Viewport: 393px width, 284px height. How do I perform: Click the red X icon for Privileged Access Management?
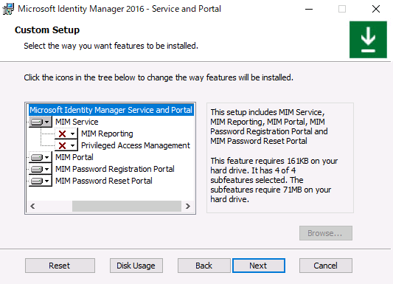click(x=62, y=145)
